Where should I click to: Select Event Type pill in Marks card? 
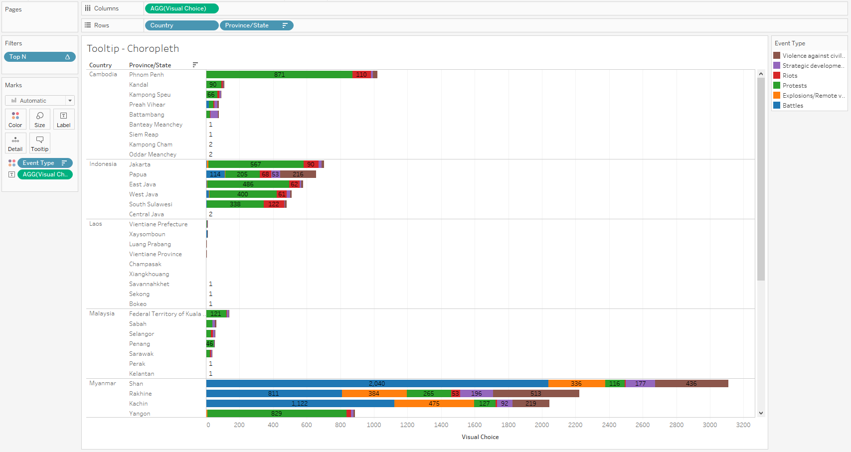coord(40,163)
